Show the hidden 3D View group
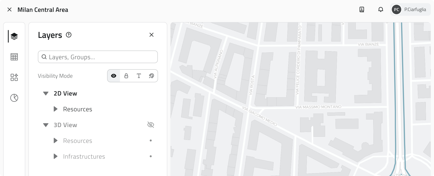 151,125
